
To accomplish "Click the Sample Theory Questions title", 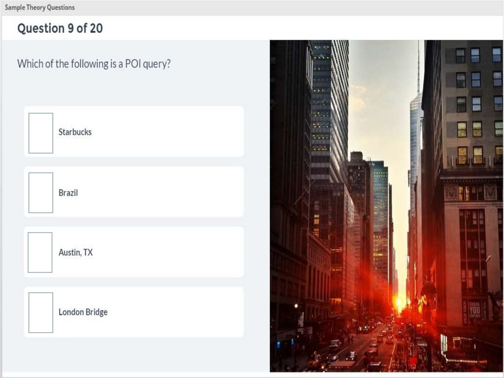I will point(39,7).
